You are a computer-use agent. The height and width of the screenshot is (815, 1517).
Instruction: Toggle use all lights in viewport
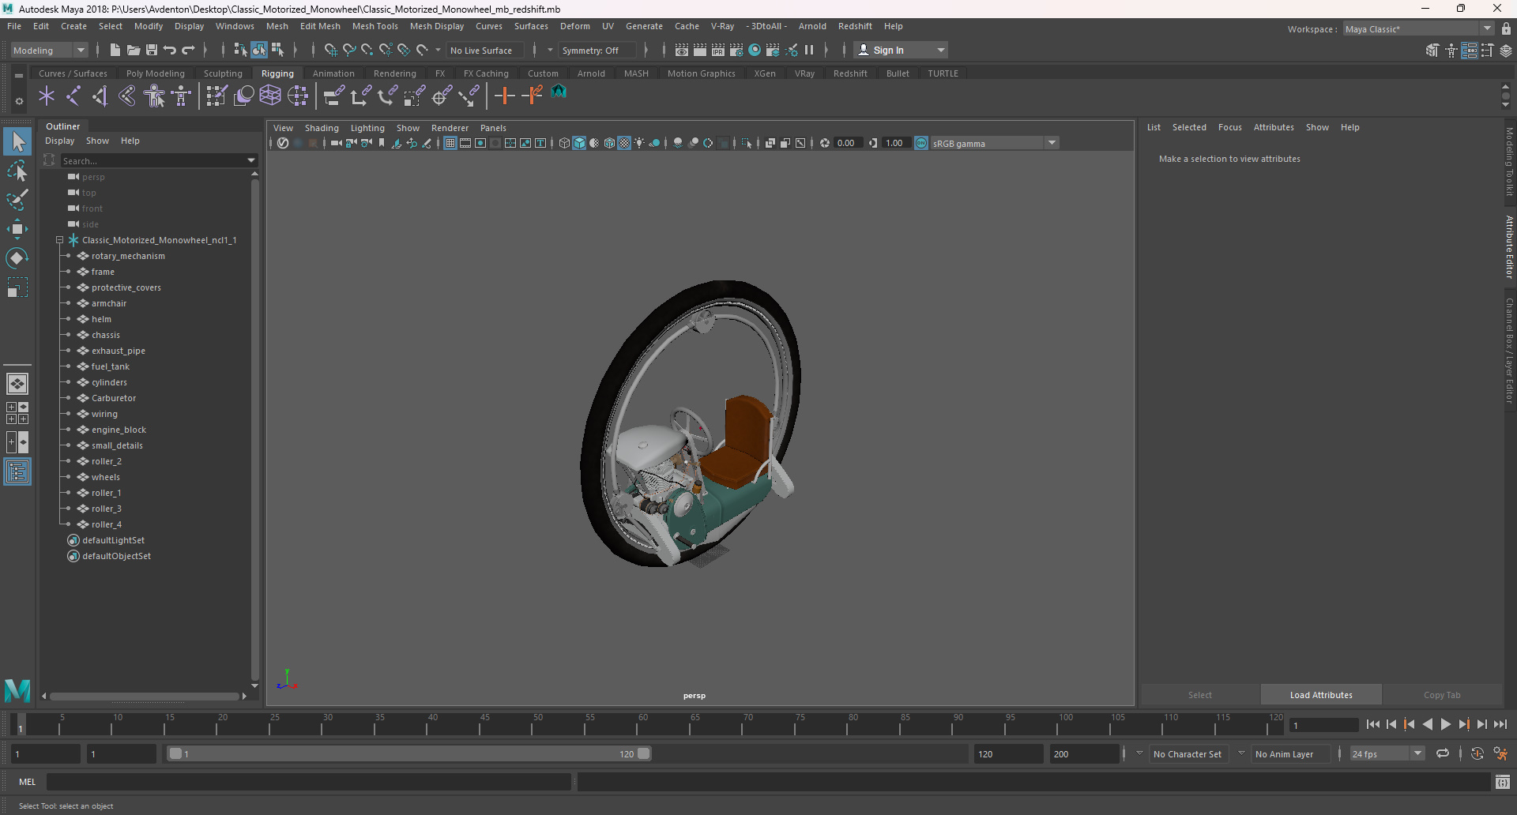tap(639, 143)
